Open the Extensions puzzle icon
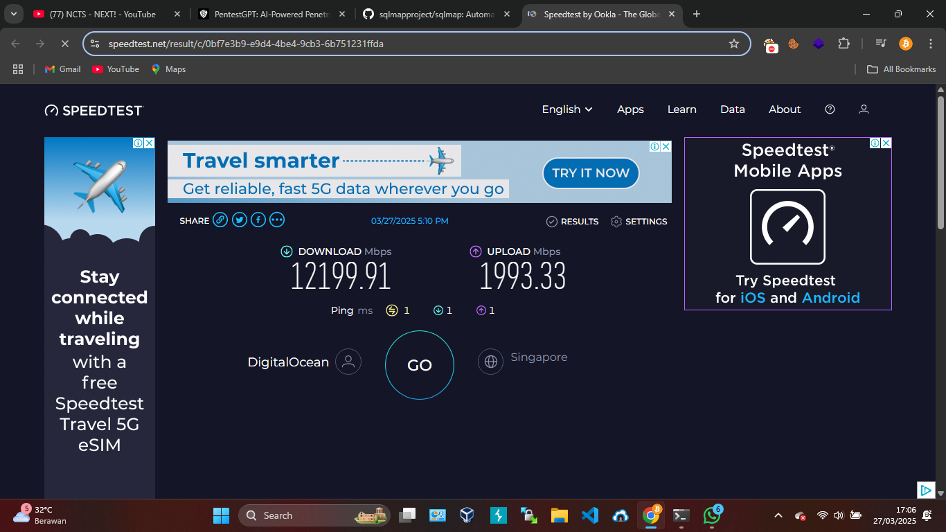 pos(844,44)
